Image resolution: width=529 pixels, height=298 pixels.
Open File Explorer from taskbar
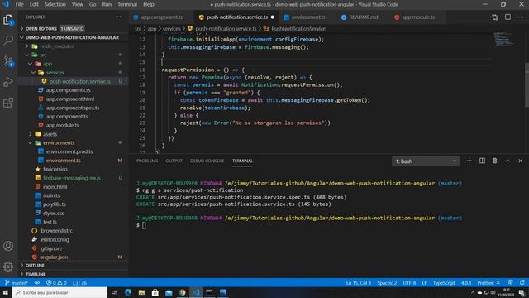coord(141,292)
